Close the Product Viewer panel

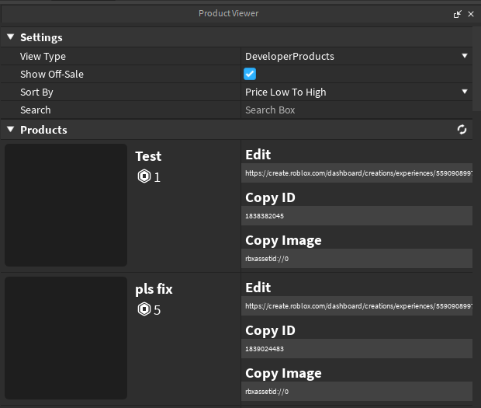471,14
